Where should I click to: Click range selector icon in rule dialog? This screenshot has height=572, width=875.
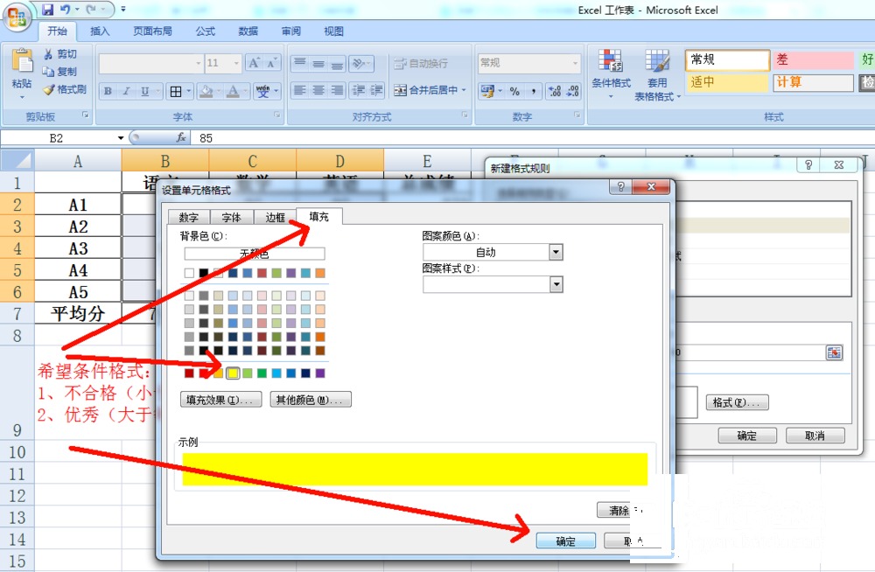[x=834, y=352]
